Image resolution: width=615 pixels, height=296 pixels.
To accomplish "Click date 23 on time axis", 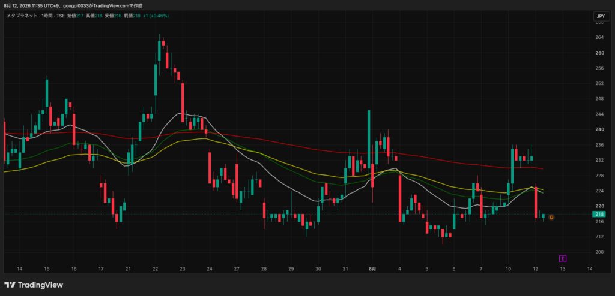I will tap(183, 269).
